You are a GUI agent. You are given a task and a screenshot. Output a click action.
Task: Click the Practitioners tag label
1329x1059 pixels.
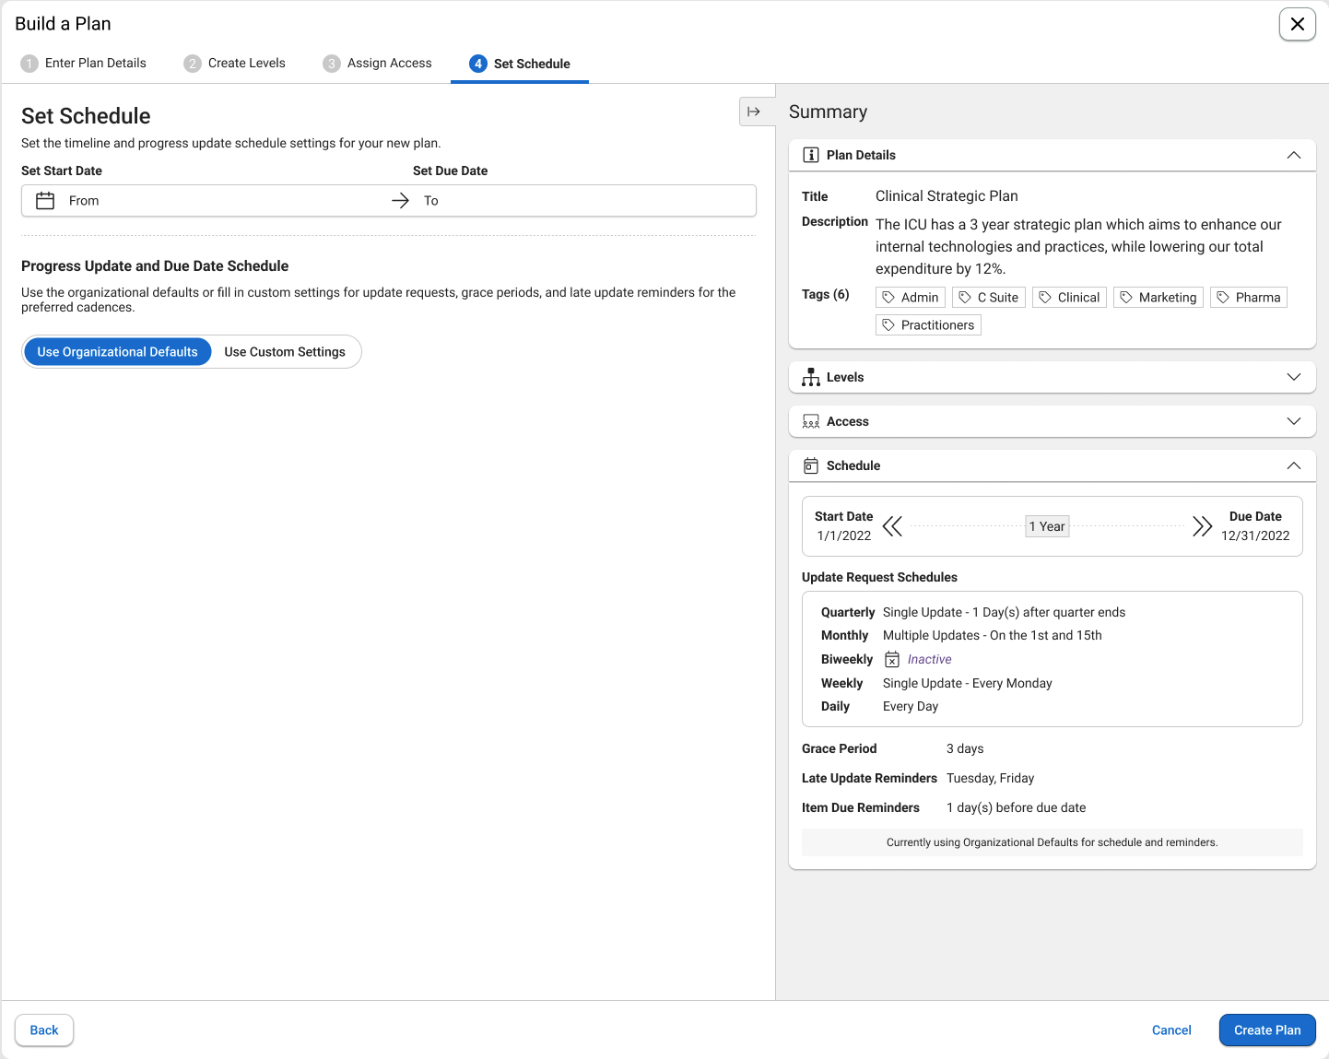[x=937, y=325]
